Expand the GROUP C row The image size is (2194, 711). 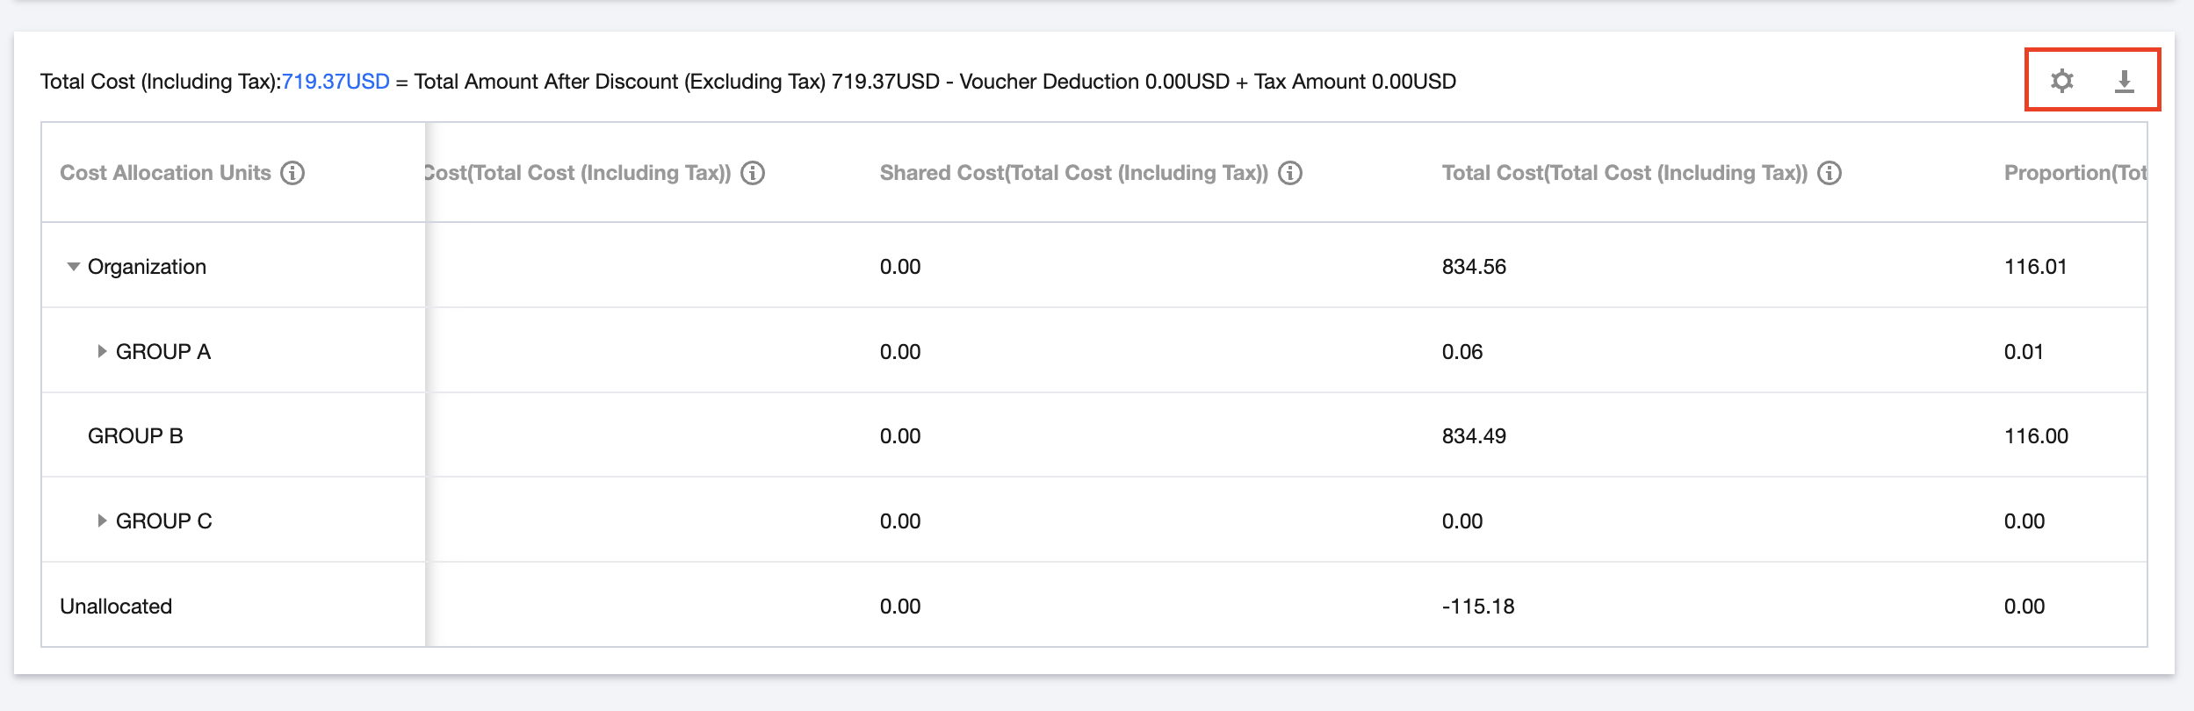coord(102,521)
